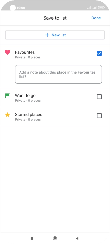The width and height of the screenshot is (110, 244).
Task: Tap the plus icon beside New list
Action: coord(47,35)
